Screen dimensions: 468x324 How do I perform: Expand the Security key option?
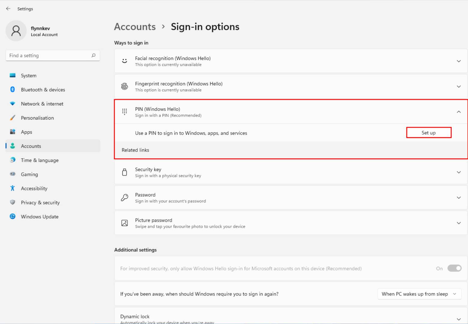tap(458, 172)
